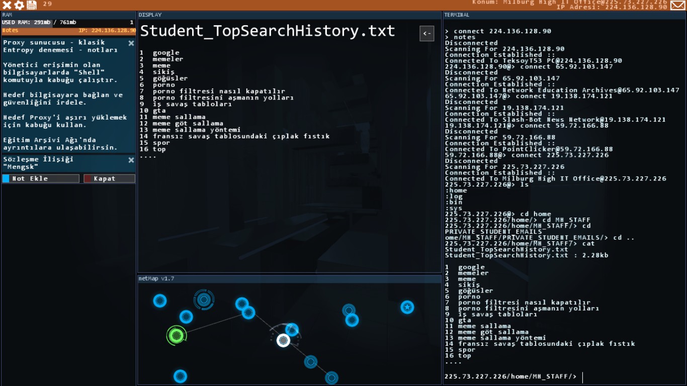The width and height of the screenshot is (687, 386).
Task: Click the Notes module header bar
Action: pyautogui.click(x=68, y=31)
